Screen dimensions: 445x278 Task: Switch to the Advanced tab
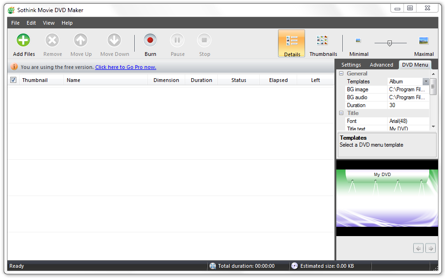[x=382, y=65]
